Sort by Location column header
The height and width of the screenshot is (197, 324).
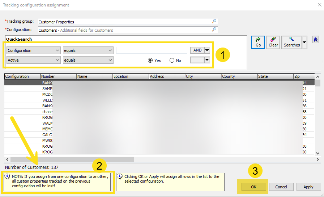(131, 76)
